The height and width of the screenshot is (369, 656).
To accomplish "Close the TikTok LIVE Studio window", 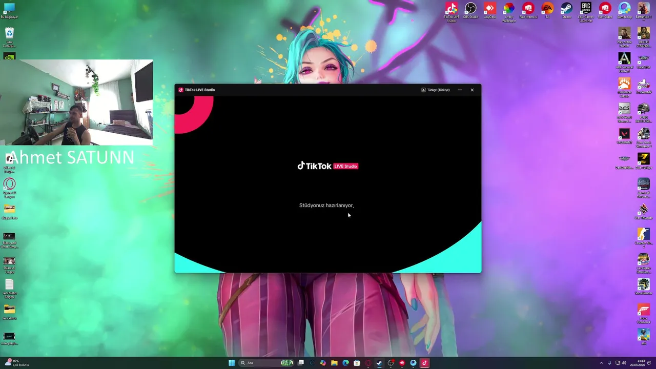I will [472, 90].
